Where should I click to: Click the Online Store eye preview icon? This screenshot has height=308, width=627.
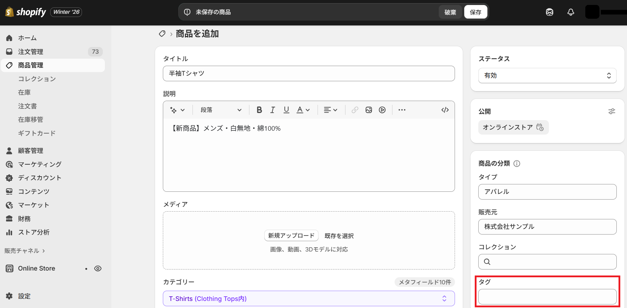point(98,268)
